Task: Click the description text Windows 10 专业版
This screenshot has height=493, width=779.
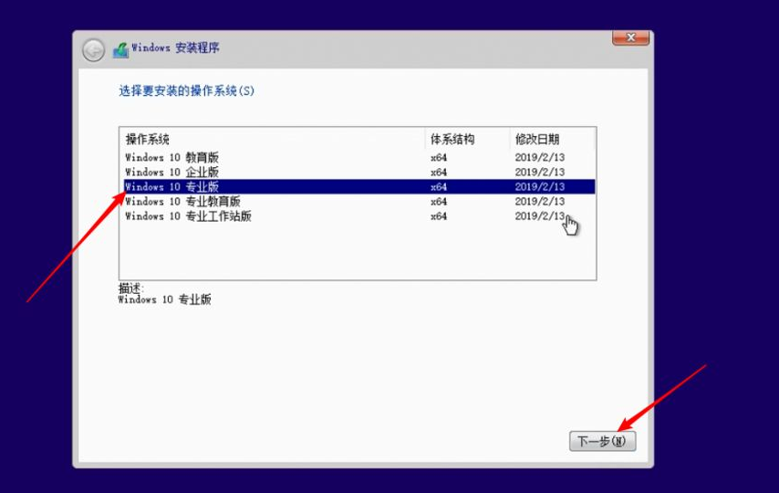Action: click(x=164, y=299)
